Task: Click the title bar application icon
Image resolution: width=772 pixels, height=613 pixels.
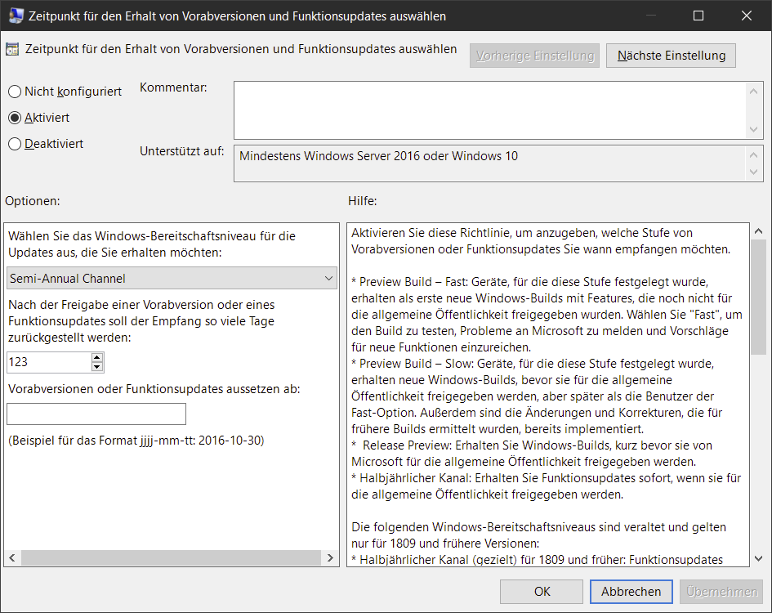Action: point(16,16)
